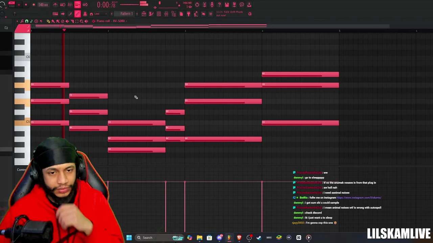
Task: Save new version icon
Action: 234,5
